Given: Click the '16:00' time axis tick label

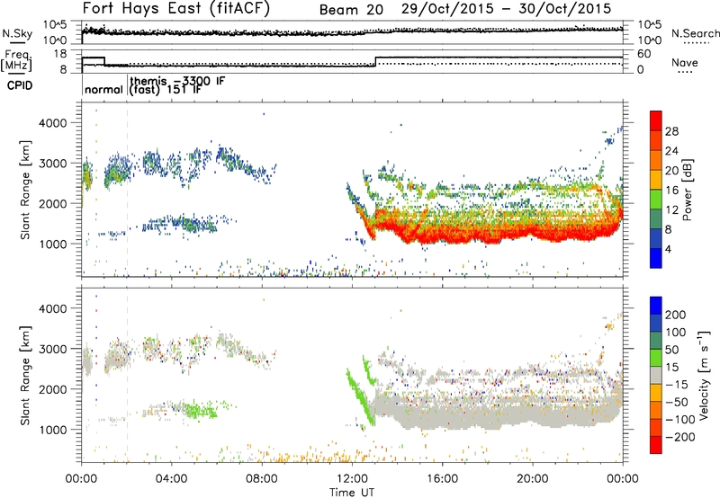Looking at the screenshot, I should click(442, 479).
